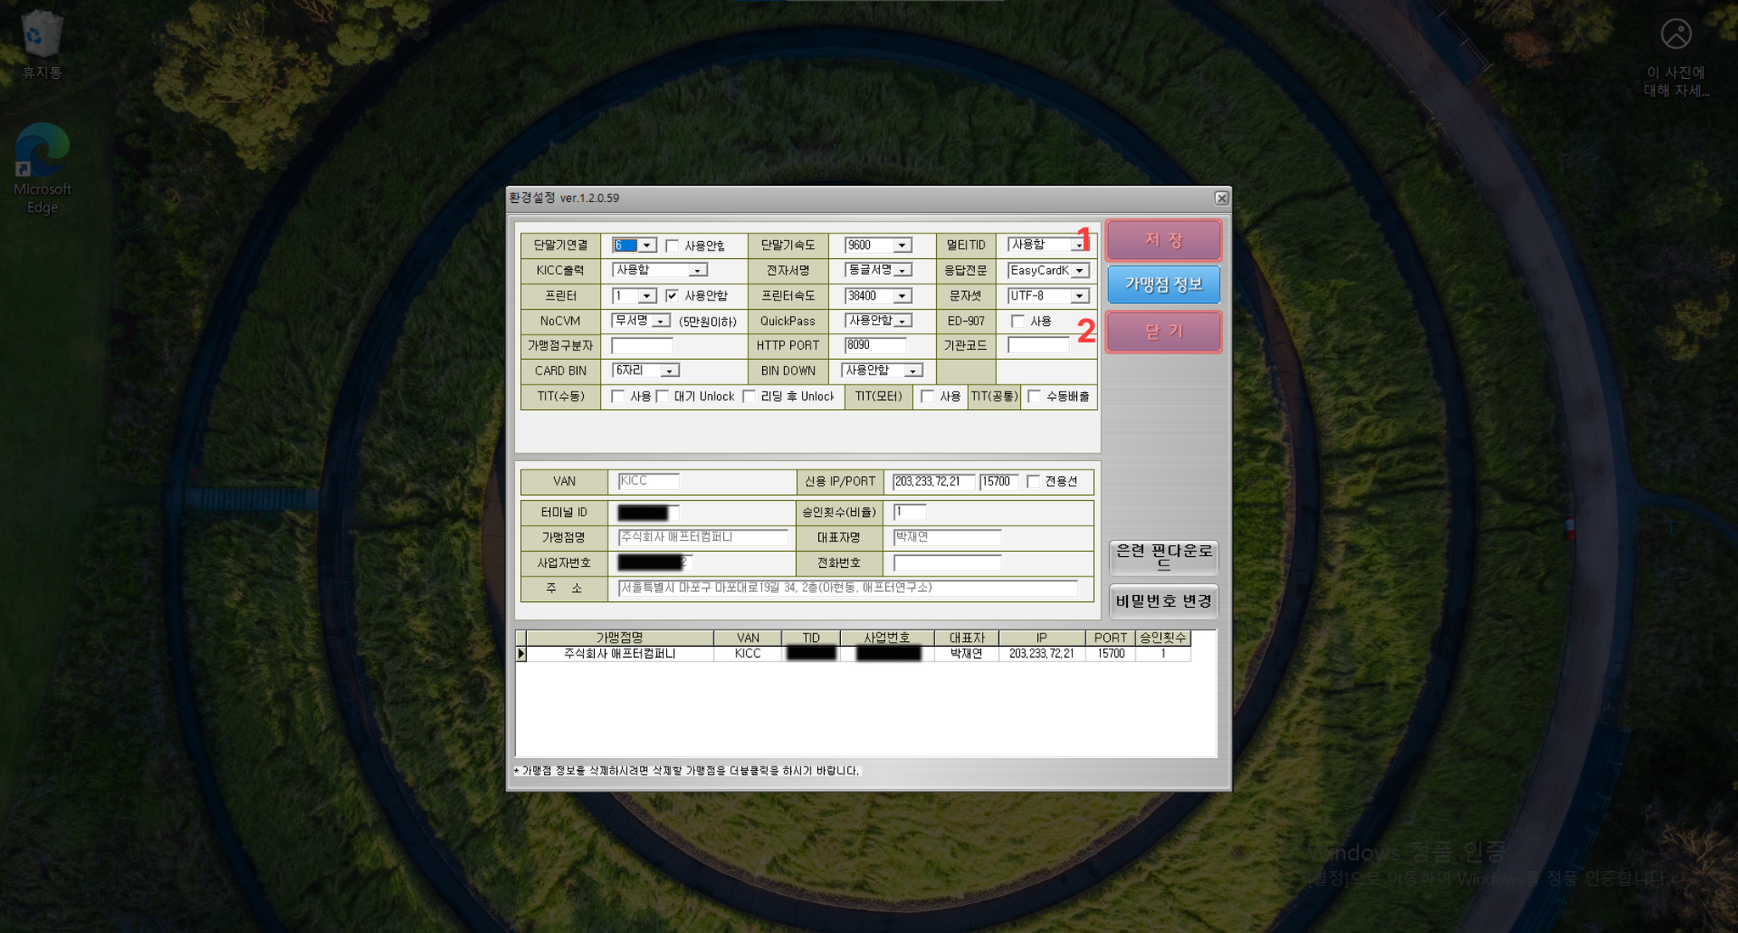Open the 프린터속도 38400 dropdown
This screenshot has width=1738, height=933.
click(902, 296)
